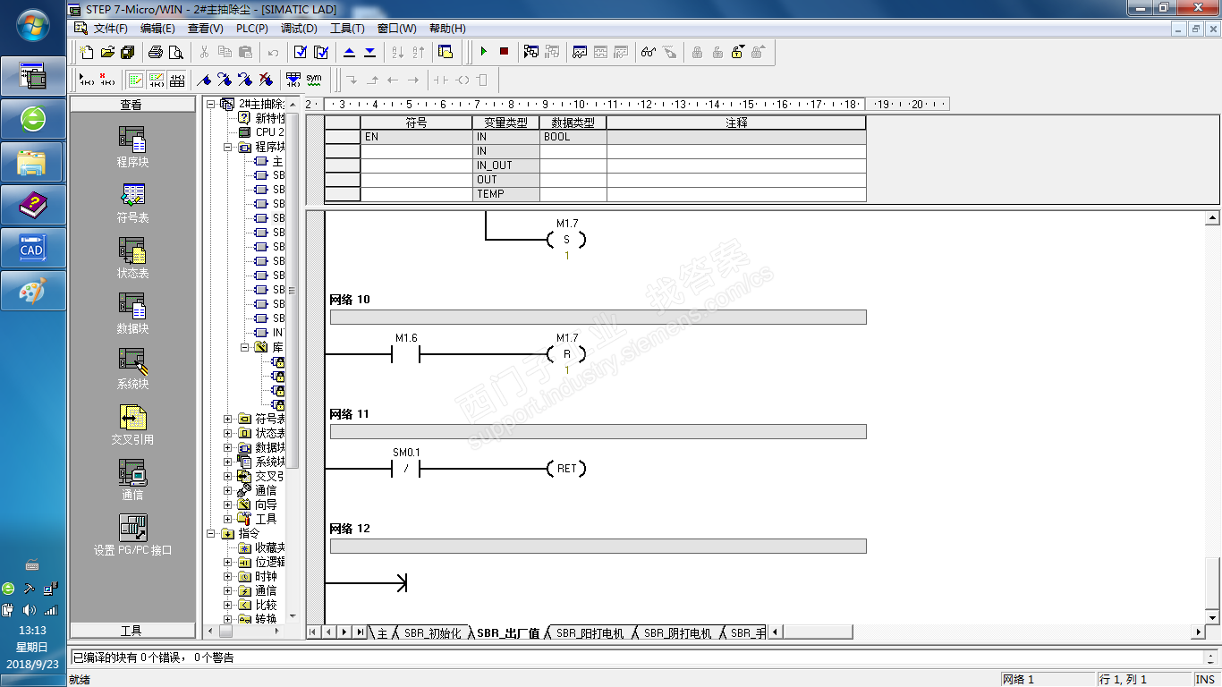
Task: Set the PLC to STOP with the red square icon
Action: [x=504, y=52]
